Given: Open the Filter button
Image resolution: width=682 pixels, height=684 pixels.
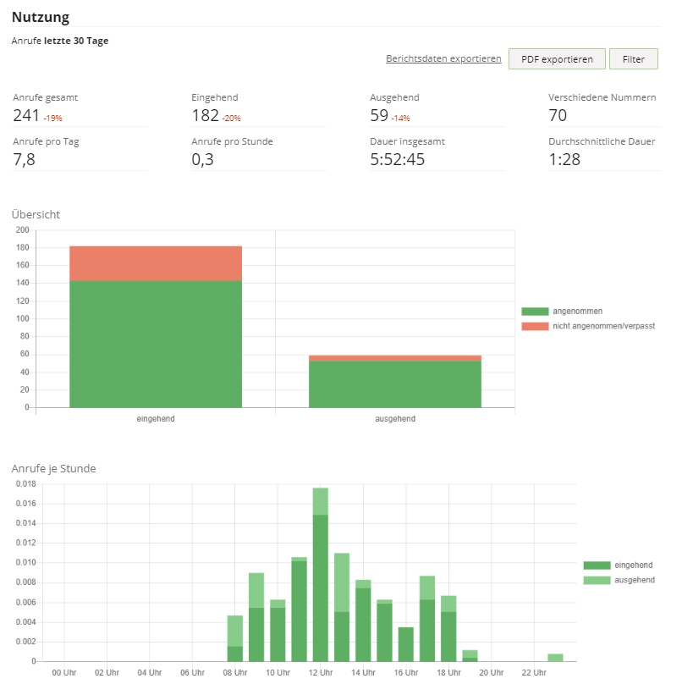Looking at the screenshot, I should tap(633, 59).
